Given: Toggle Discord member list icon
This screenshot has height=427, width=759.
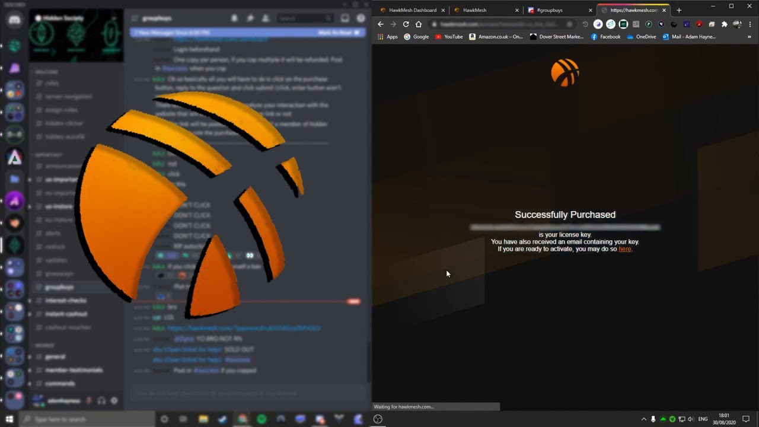Looking at the screenshot, I should pos(266,18).
